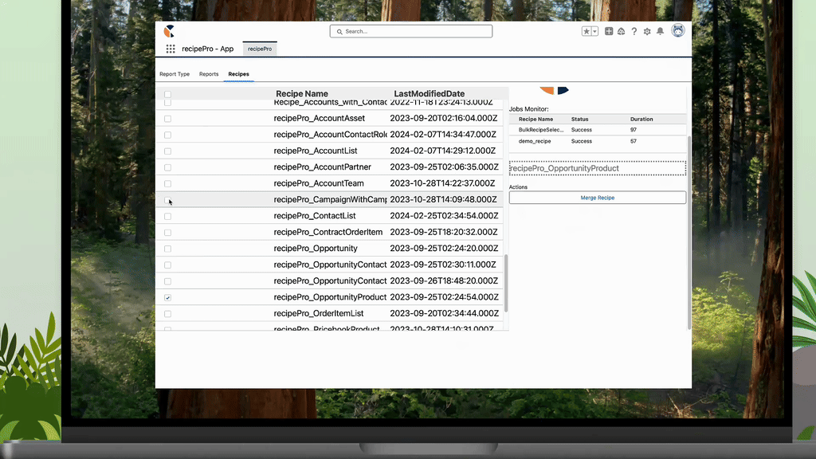Open the user profile avatar
Viewport: 816px width, 459px height.
pyautogui.click(x=677, y=31)
